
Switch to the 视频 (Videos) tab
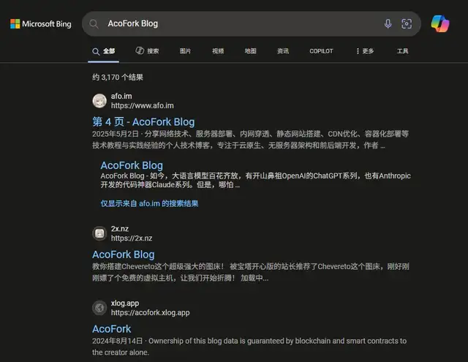tap(218, 51)
